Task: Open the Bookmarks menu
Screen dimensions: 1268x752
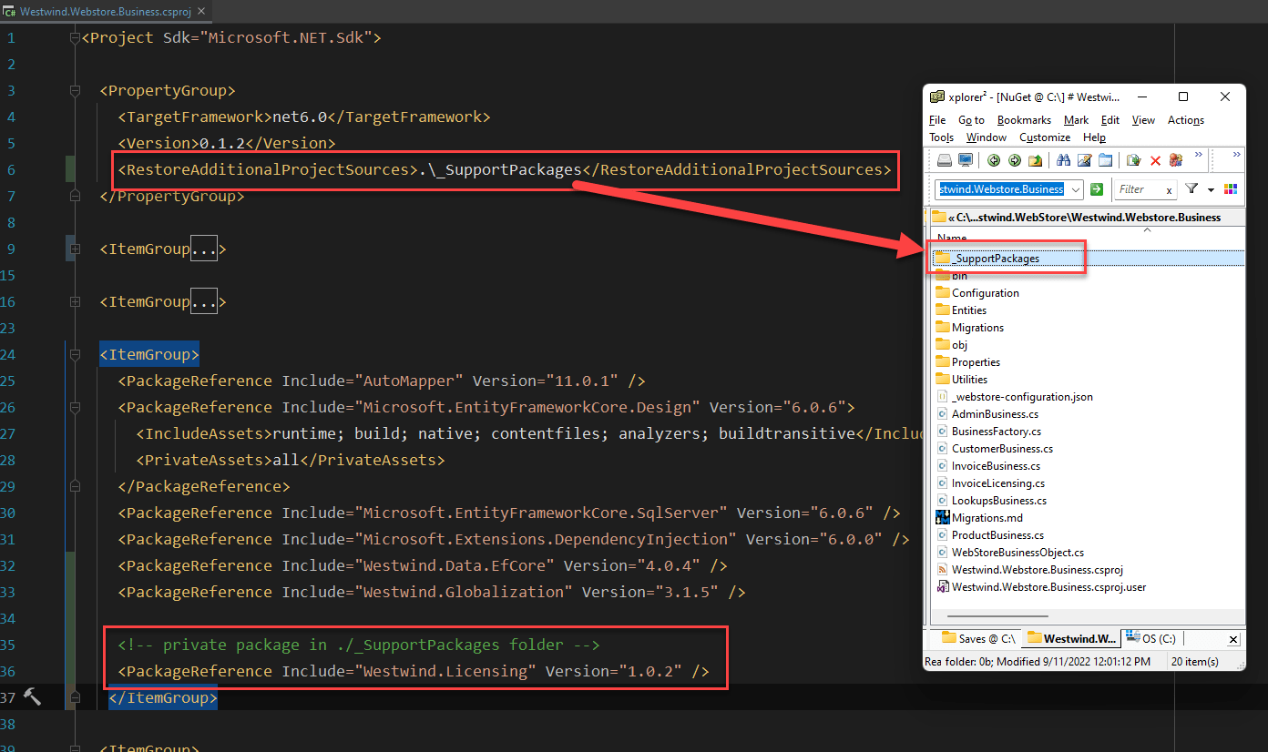Action: pos(1024,120)
